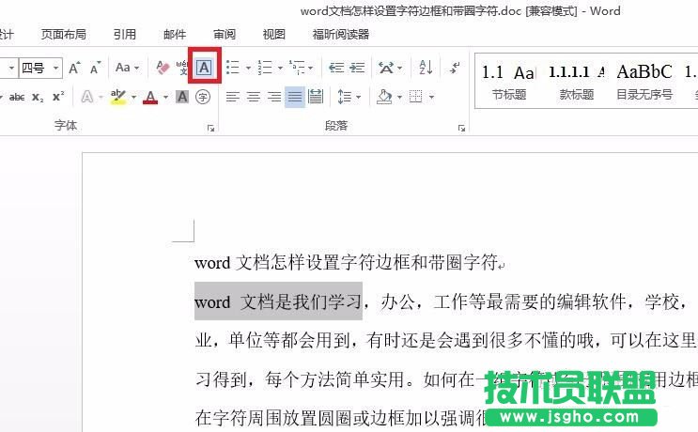Open the 引用 ribbon tab

[x=125, y=34]
